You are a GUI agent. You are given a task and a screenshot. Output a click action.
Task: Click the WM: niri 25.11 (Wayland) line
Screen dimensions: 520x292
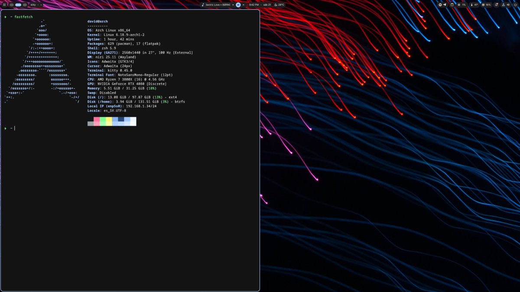coord(112,57)
